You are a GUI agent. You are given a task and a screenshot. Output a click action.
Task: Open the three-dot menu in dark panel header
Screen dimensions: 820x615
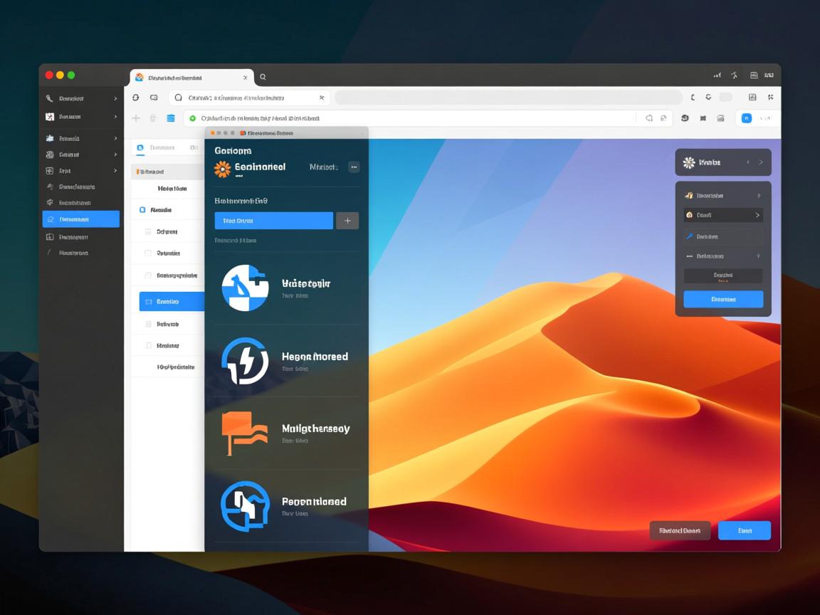pyautogui.click(x=354, y=167)
